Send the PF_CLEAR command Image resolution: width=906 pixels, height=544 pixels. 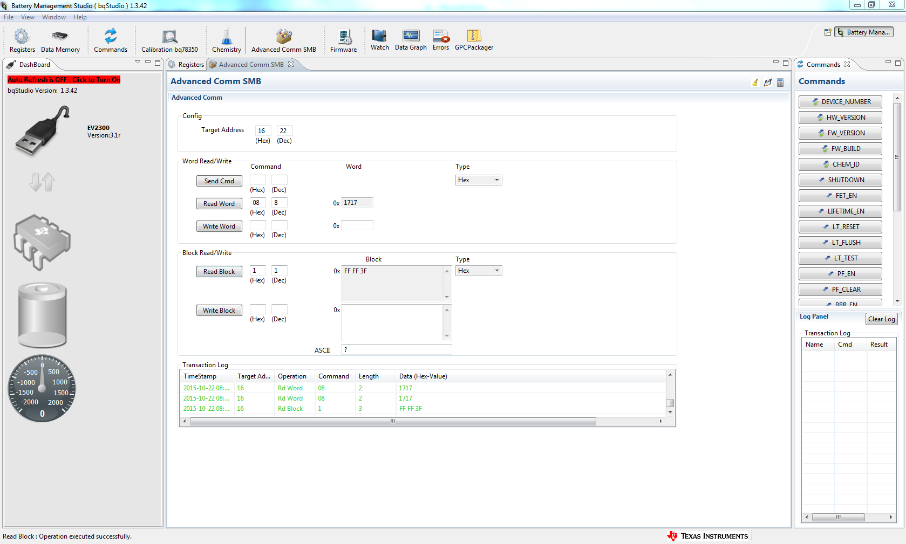pos(840,289)
